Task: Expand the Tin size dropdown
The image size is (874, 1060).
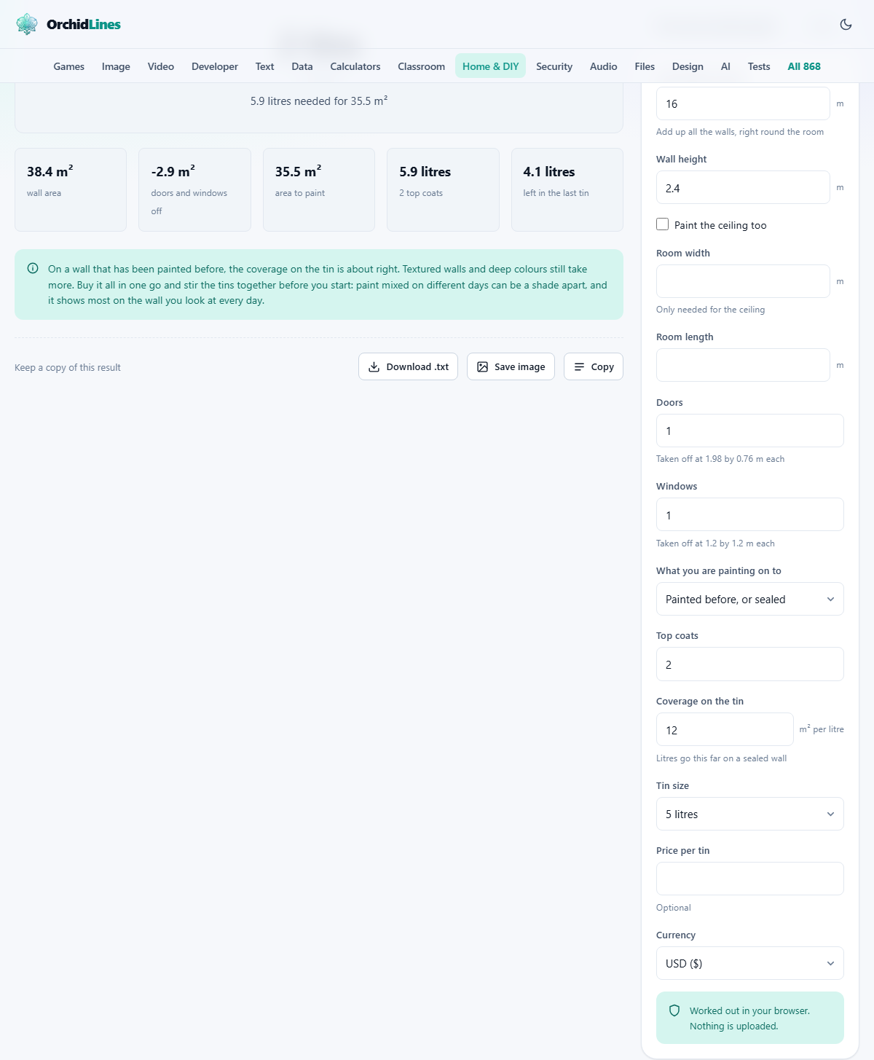Action: (749, 814)
